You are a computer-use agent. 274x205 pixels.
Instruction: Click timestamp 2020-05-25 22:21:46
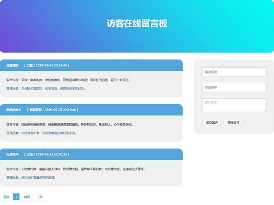(60, 110)
